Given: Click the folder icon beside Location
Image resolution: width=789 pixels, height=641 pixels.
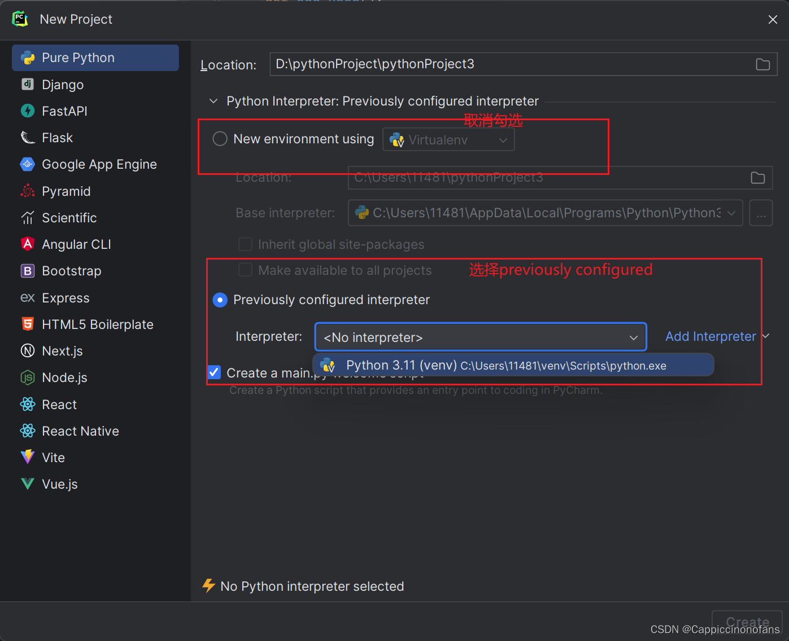Looking at the screenshot, I should [762, 64].
